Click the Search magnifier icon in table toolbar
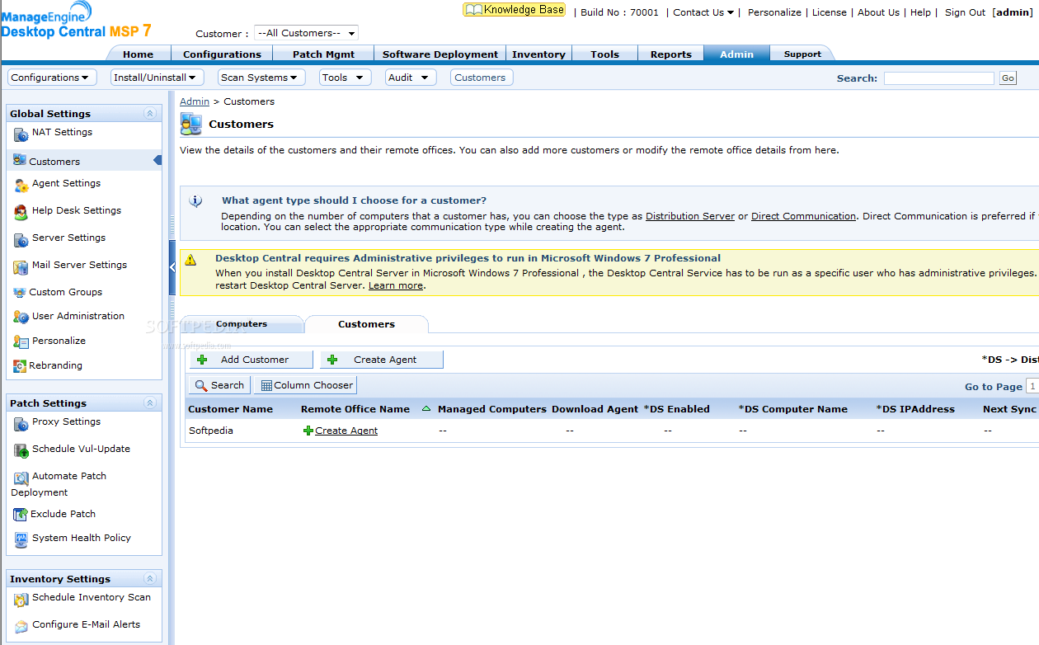This screenshot has width=1039, height=645. pyautogui.click(x=201, y=386)
